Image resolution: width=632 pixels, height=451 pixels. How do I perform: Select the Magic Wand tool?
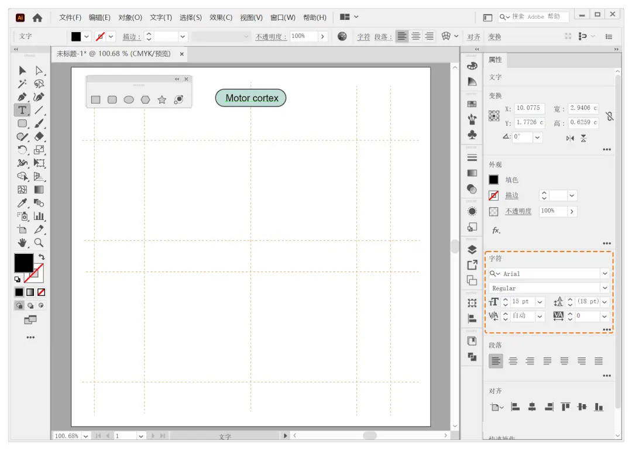[22, 84]
